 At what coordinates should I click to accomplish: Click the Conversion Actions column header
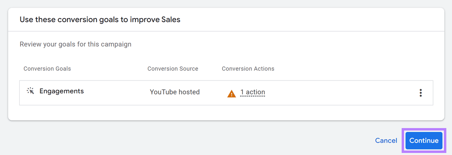[x=248, y=68]
